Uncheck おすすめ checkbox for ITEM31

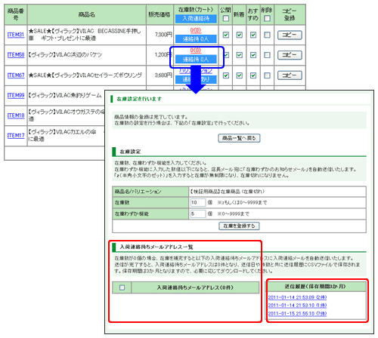(x=253, y=35)
